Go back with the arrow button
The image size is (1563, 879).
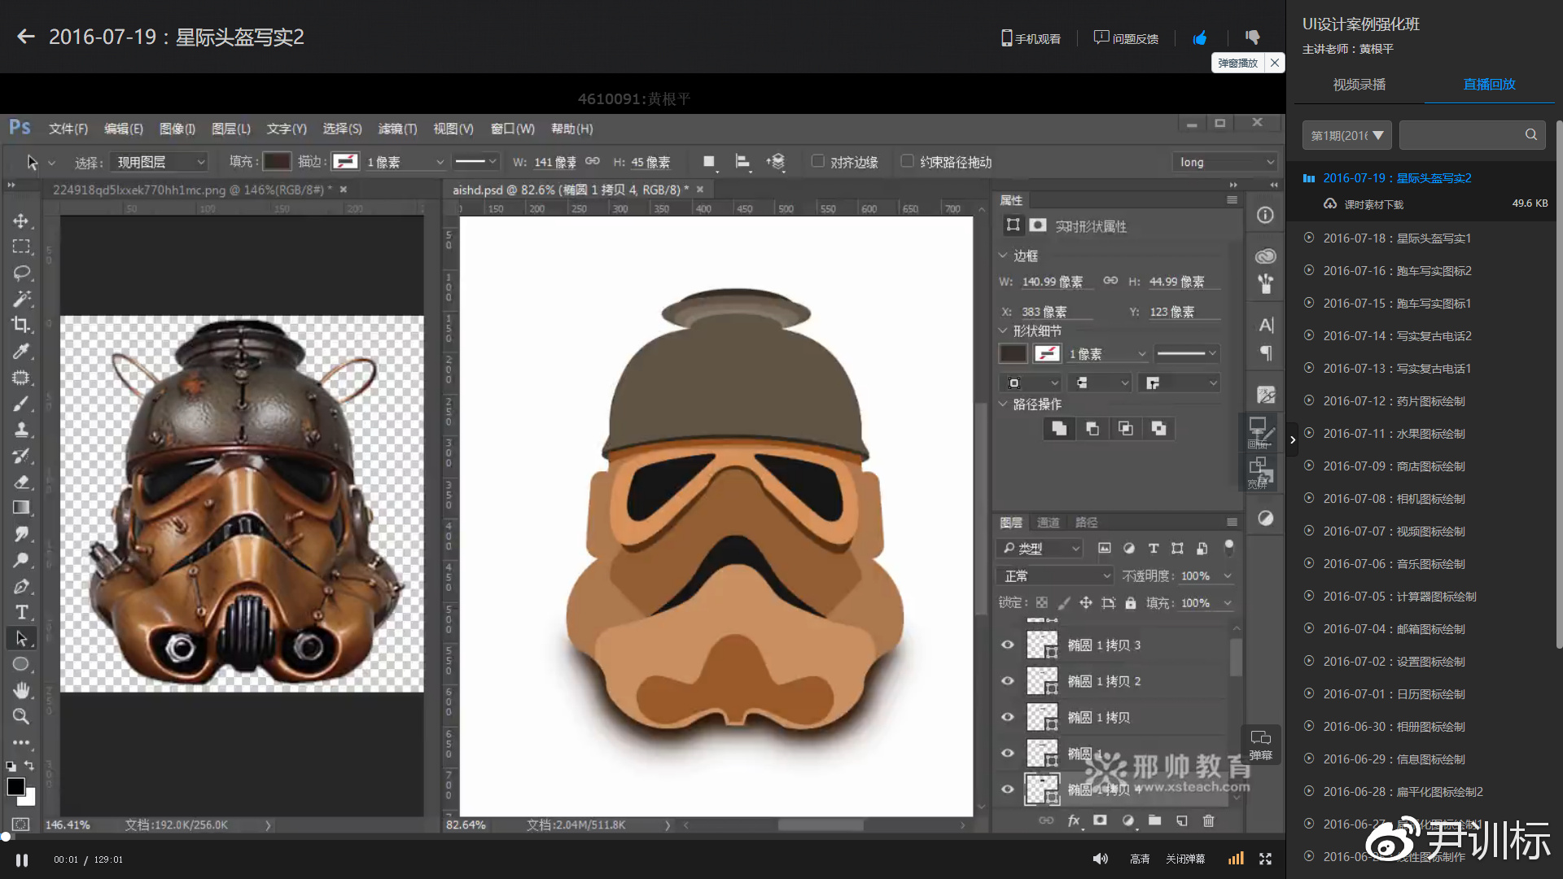pos(25,37)
